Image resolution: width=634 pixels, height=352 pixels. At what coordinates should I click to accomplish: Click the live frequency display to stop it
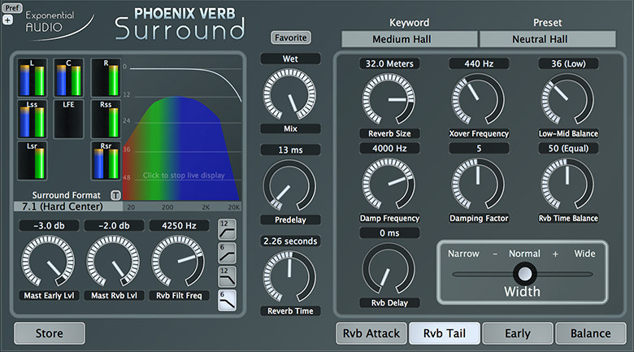182,132
